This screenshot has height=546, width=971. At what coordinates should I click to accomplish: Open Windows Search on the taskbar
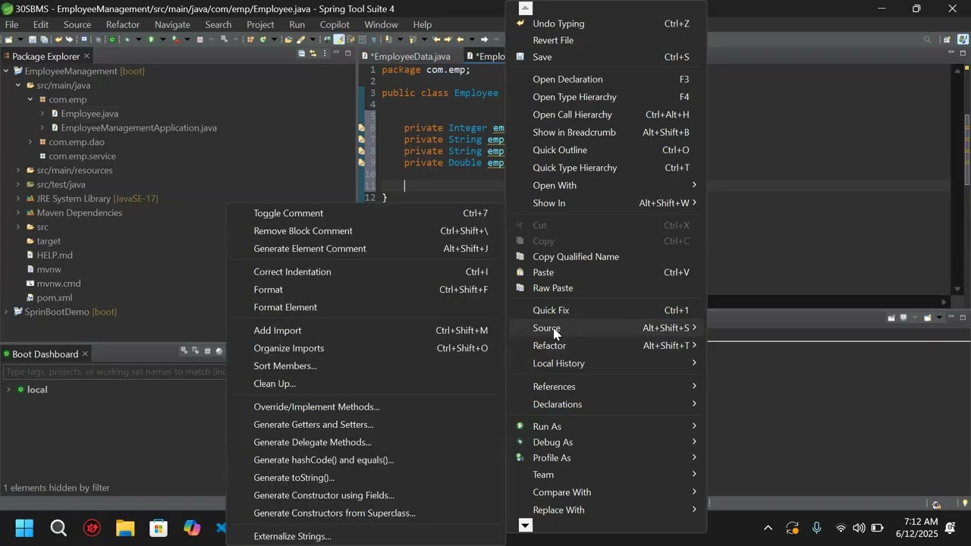[x=58, y=528]
